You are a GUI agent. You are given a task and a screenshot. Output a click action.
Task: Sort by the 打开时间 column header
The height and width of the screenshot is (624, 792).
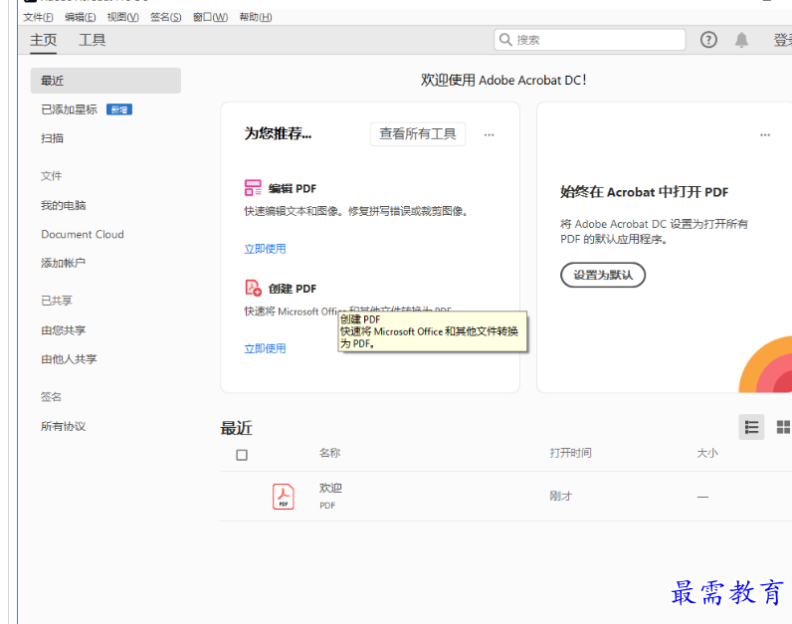point(570,453)
